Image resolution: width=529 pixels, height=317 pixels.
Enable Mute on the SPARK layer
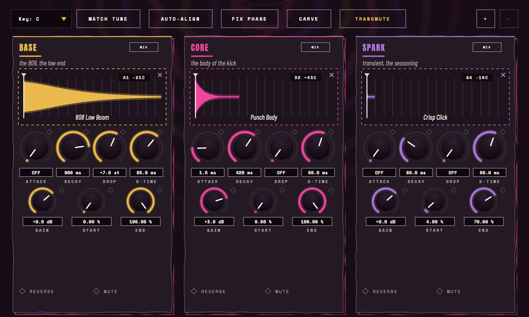tap(449, 291)
